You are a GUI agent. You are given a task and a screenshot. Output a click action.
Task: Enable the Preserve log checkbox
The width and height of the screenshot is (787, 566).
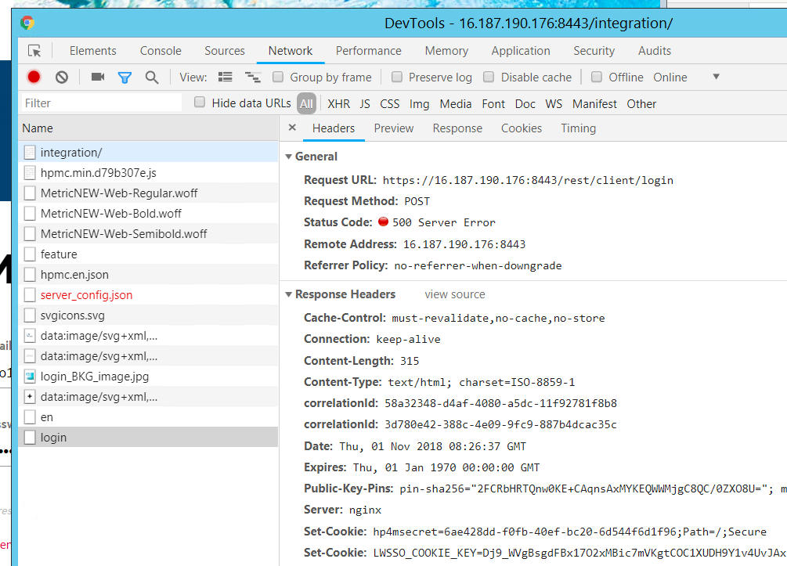point(397,77)
